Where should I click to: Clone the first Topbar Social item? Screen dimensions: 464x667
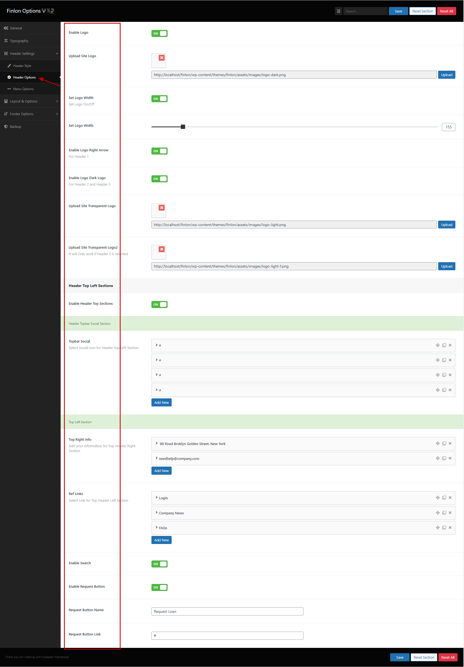coord(444,346)
